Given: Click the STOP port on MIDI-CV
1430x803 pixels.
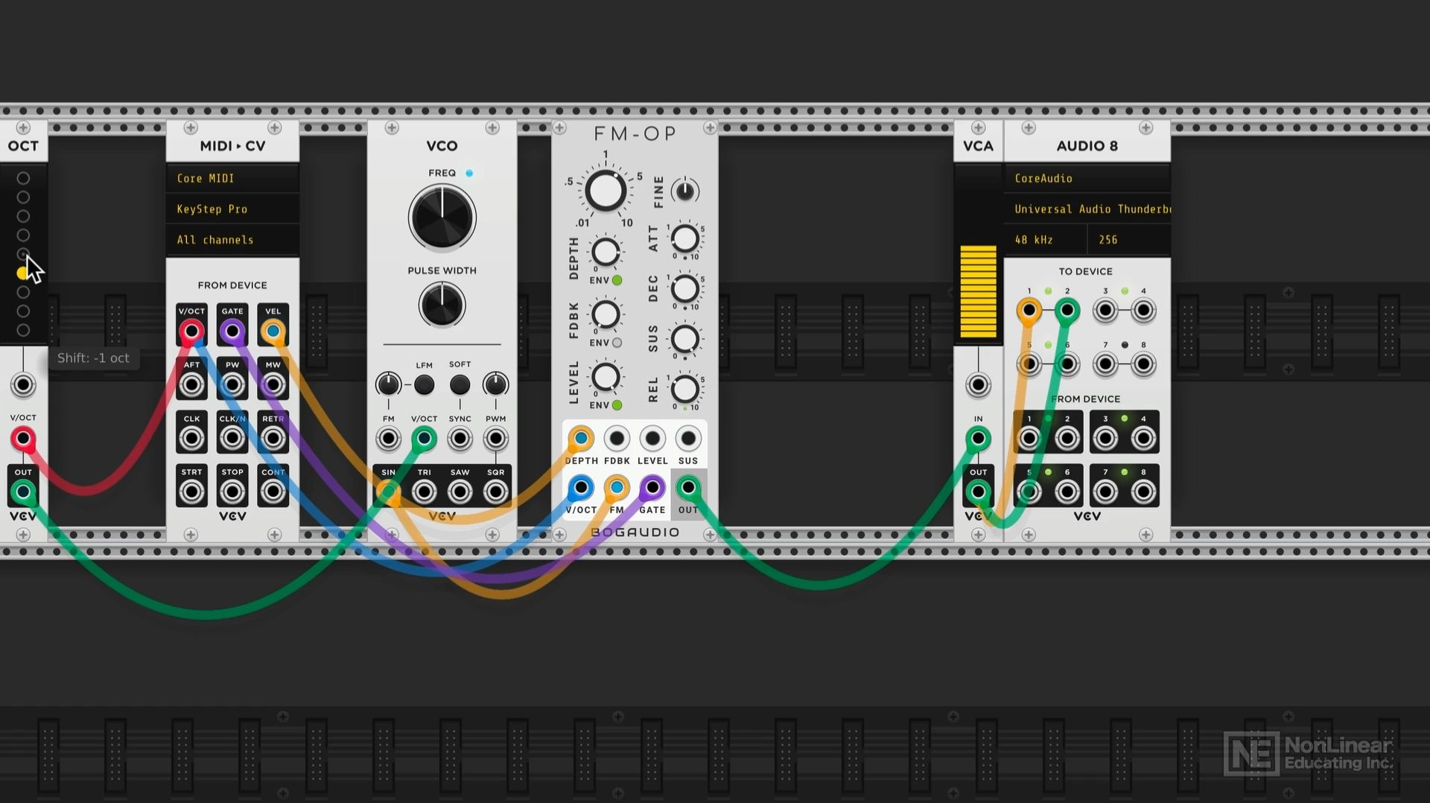Looking at the screenshot, I should point(232,492).
